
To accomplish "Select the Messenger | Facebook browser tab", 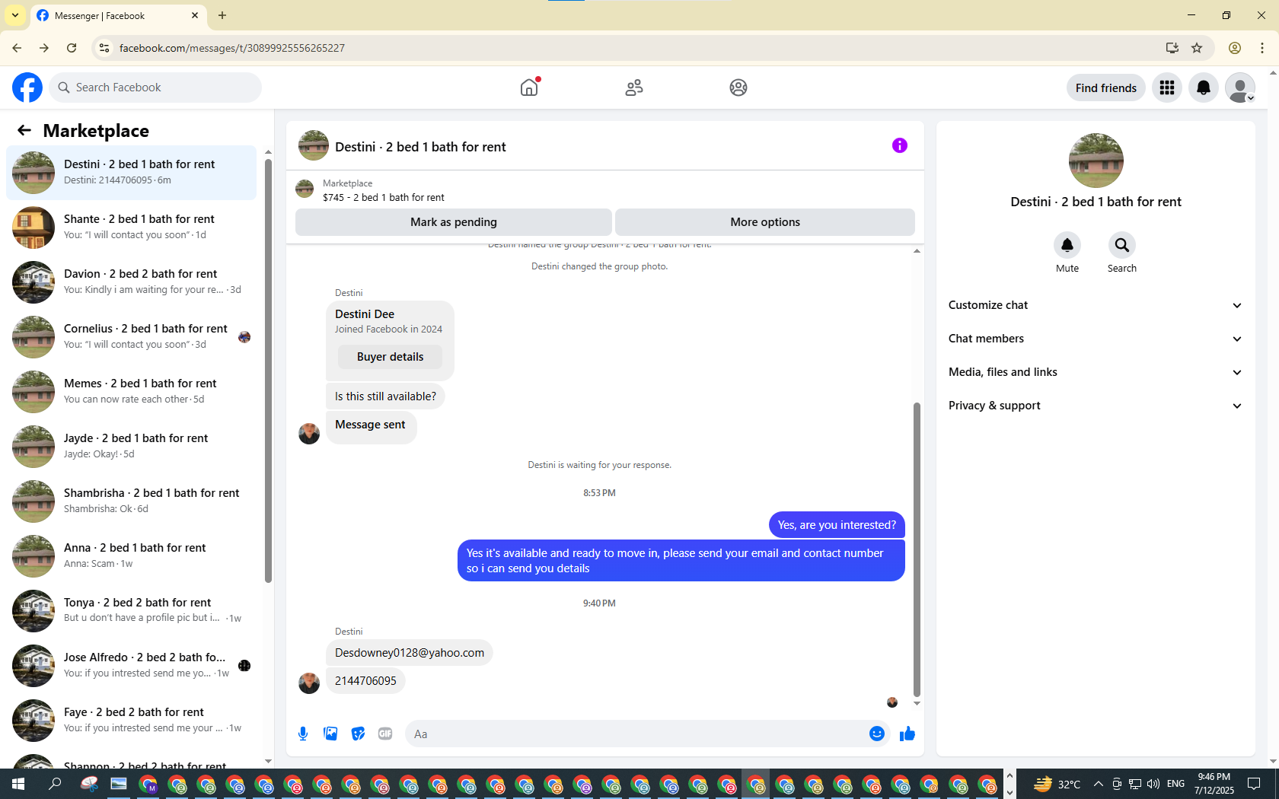I will click(118, 15).
